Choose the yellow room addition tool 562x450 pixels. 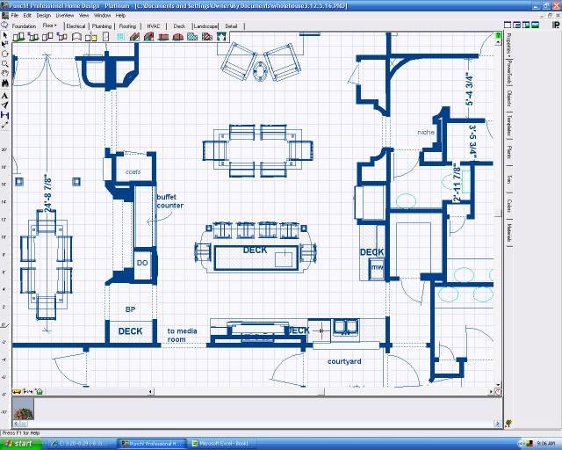pos(90,37)
